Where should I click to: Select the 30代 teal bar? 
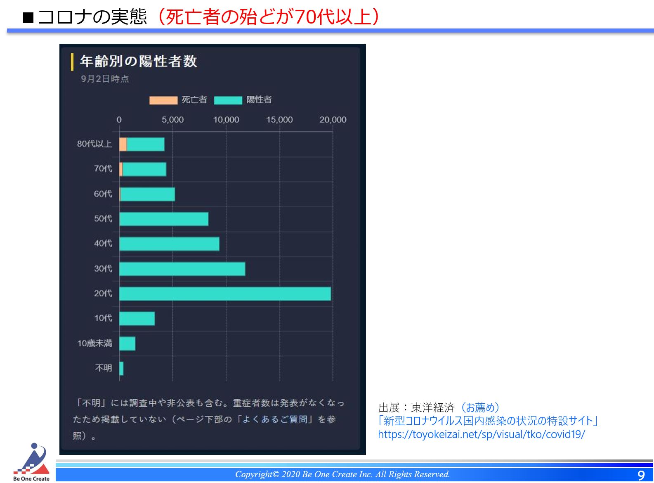point(182,269)
